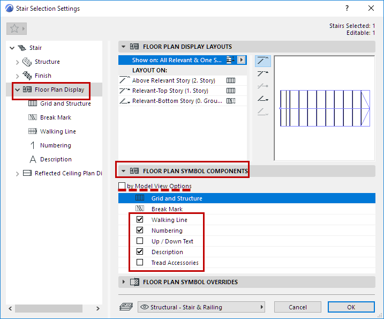Open the Structural - Stair & Railing layer dropdown
The height and width of the screenshot is (319, 384).
click(x=201, y=307)
